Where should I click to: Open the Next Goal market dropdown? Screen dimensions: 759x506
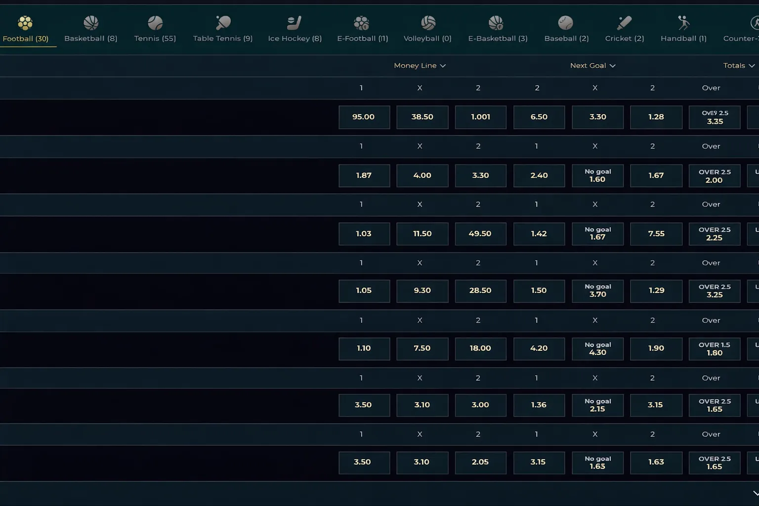click(x=592, y=65)
